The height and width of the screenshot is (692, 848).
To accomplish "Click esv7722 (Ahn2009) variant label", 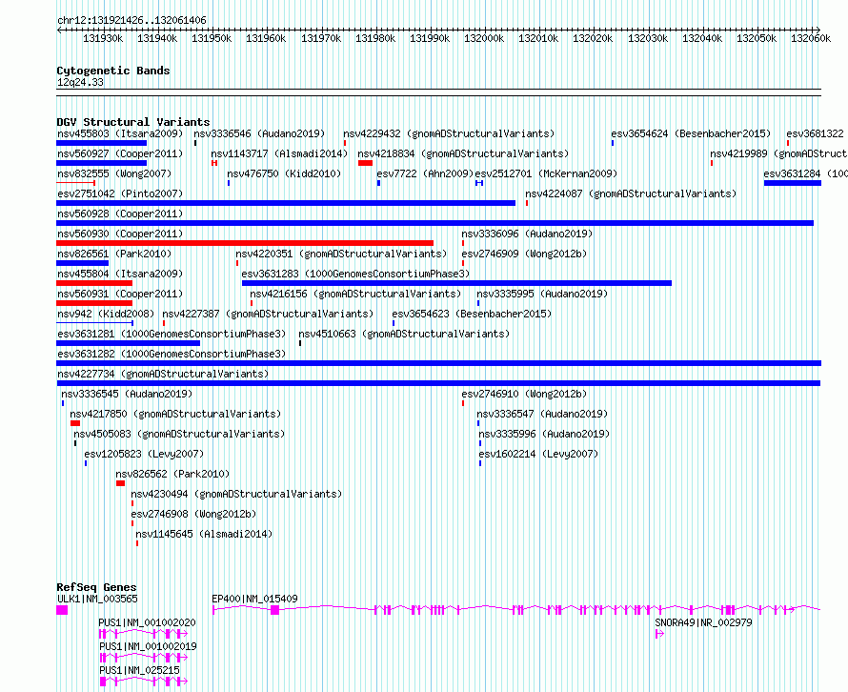I will click(425, 173).
